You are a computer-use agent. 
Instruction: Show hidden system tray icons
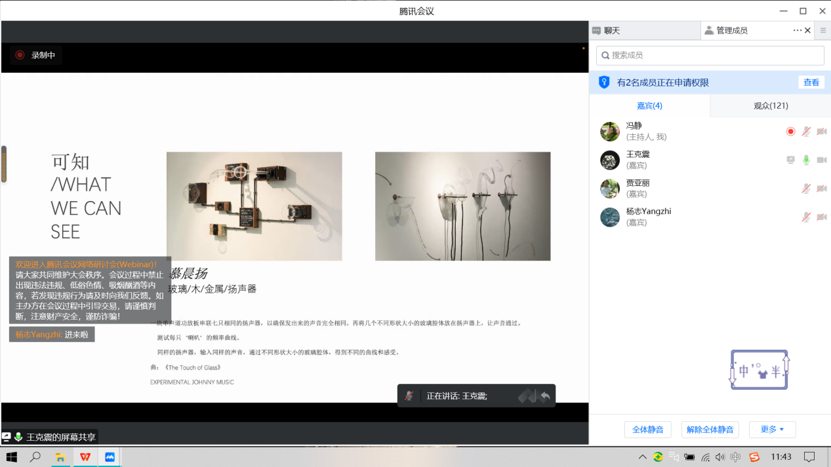coord(642,457)
